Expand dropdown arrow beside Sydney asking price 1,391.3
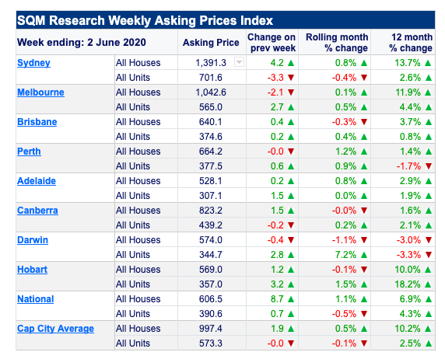 [239, 62]
